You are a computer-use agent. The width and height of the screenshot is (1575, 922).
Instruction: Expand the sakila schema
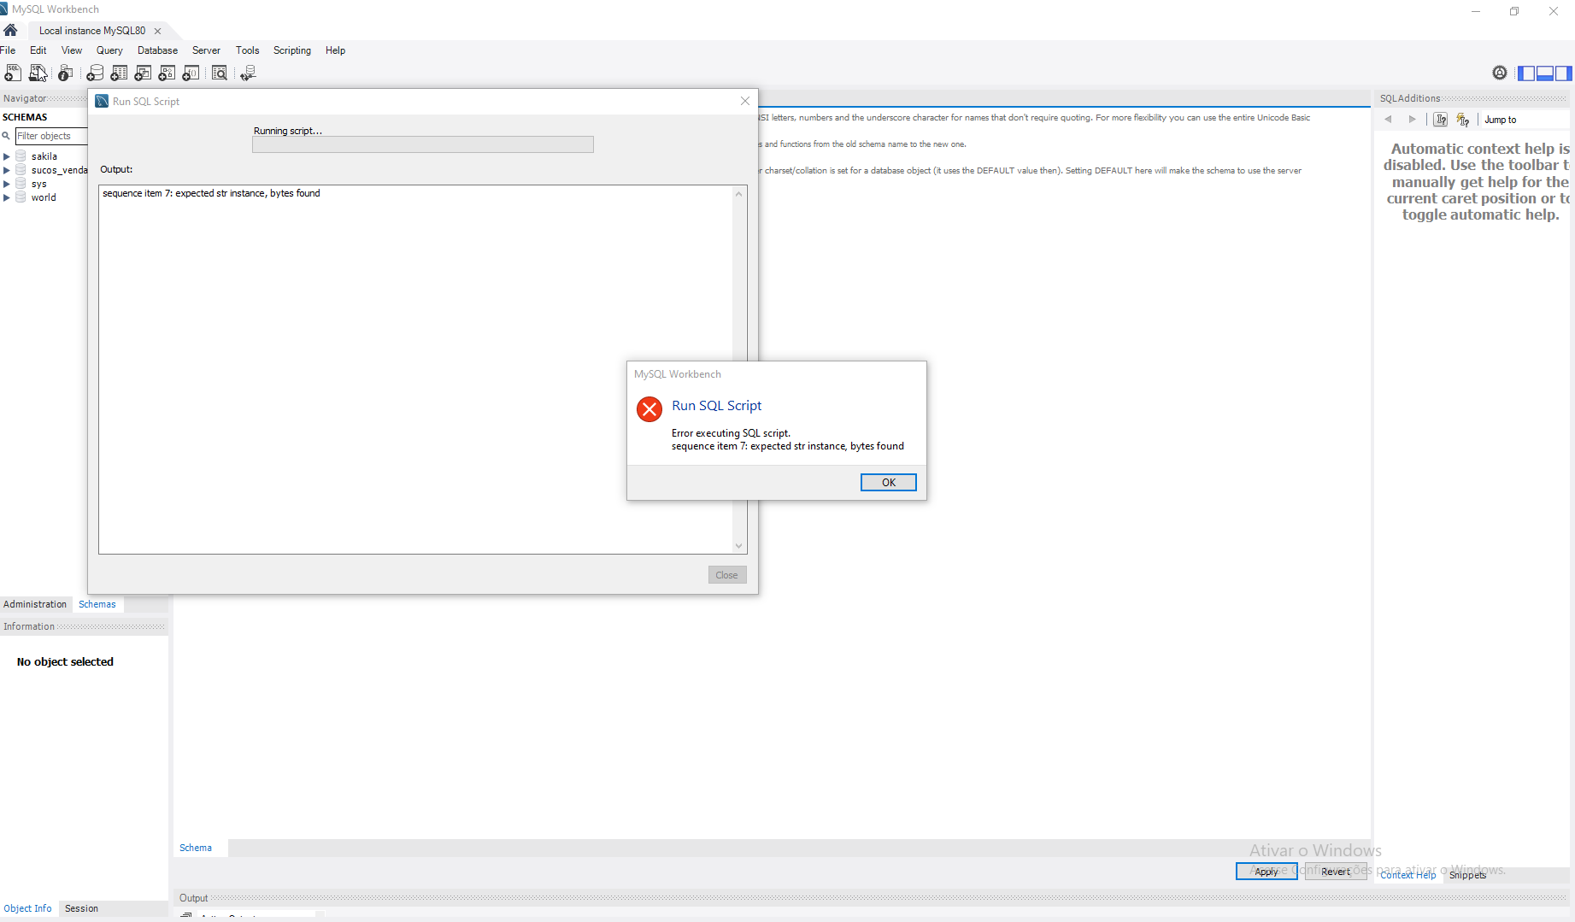[x=7, y=156]
